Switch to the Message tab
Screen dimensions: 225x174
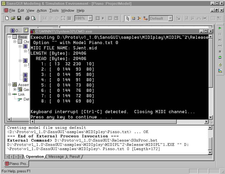point(56,157)
